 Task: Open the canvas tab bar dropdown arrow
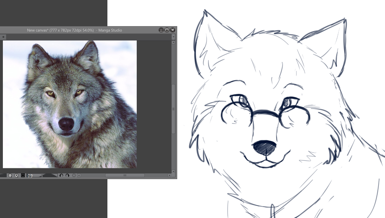(x=173, y=37)
